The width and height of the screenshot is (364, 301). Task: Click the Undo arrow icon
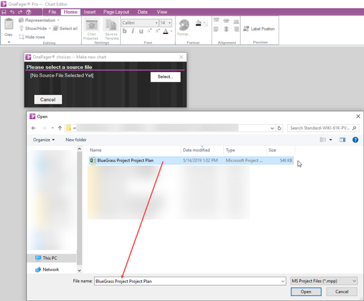pos(12,12)
